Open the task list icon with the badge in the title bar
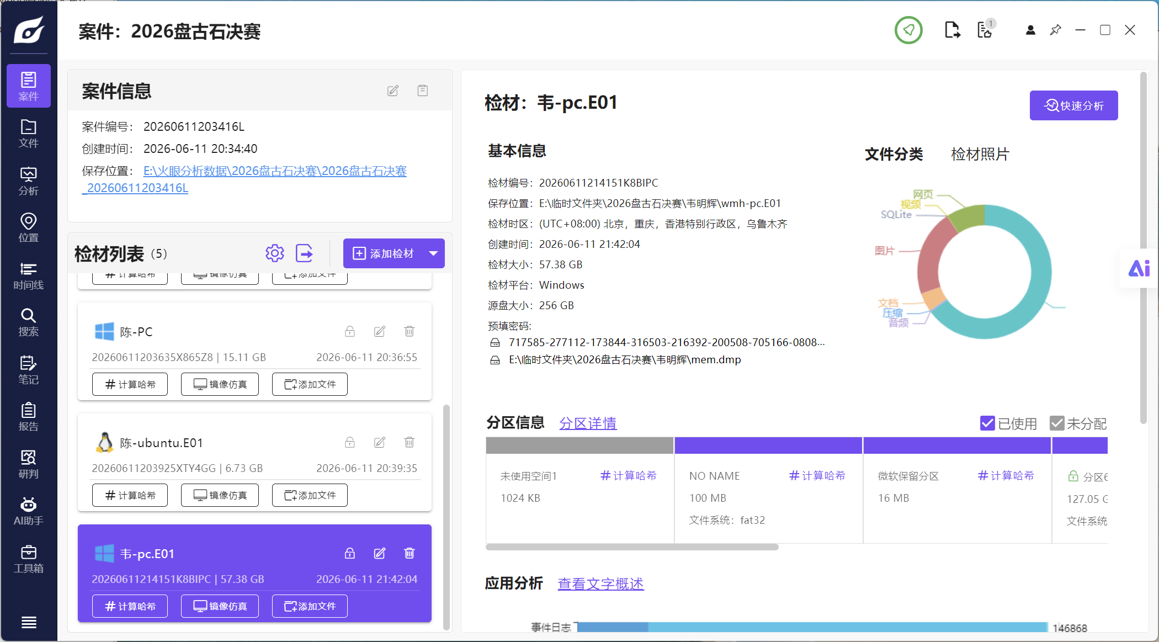This screenshot has width=1159, height=642. tap(986, 29)
